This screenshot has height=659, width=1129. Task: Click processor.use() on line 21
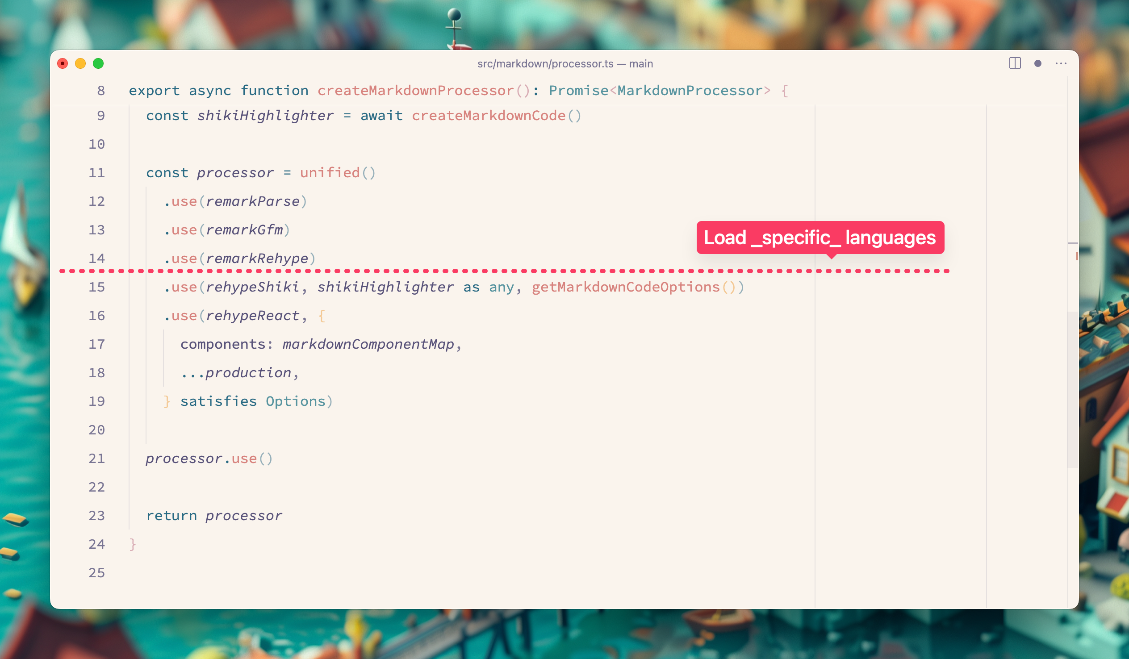click(x=209, y=459)
